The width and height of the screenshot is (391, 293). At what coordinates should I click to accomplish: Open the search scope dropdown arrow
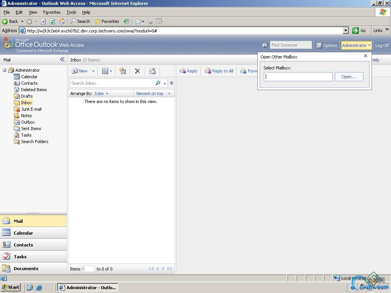pyautogui.click(x=165, y=84)
